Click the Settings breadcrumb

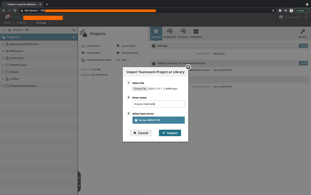[41, 23]
